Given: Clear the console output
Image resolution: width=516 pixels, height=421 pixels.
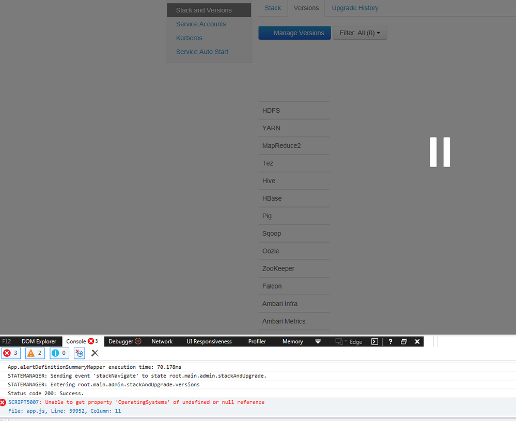Looking at the screenshot, I should (x=95, y=353).
